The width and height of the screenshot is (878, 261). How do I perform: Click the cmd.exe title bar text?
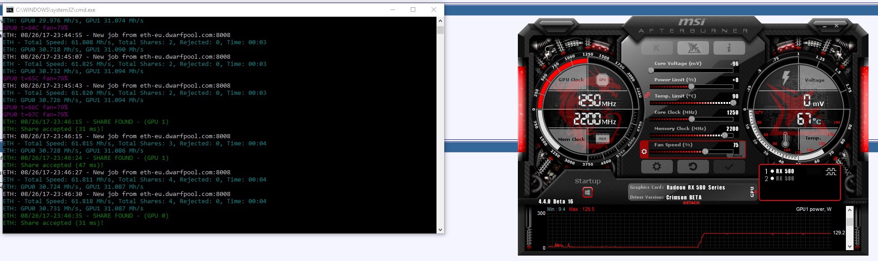click(x=56, y=9)
